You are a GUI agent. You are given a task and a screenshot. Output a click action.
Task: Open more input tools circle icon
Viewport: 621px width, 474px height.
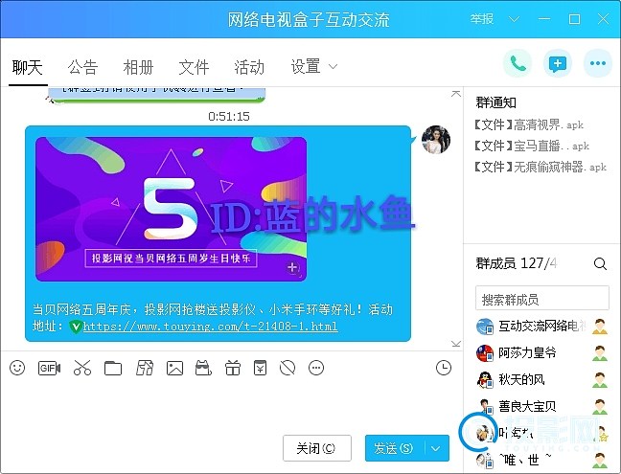[x=316, y=368]
